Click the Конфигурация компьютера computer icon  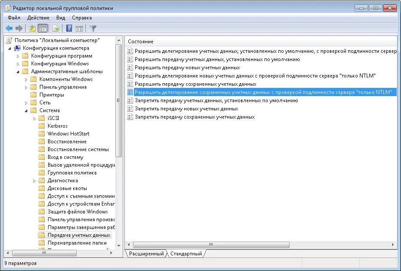[17, 48]
